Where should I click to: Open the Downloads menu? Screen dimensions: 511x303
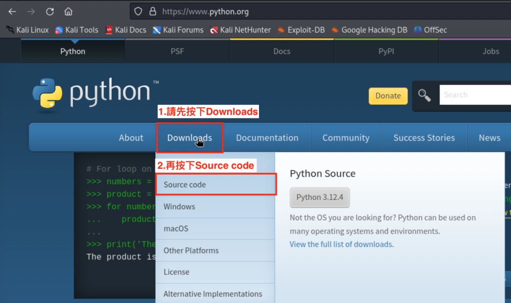coord(190,138)
